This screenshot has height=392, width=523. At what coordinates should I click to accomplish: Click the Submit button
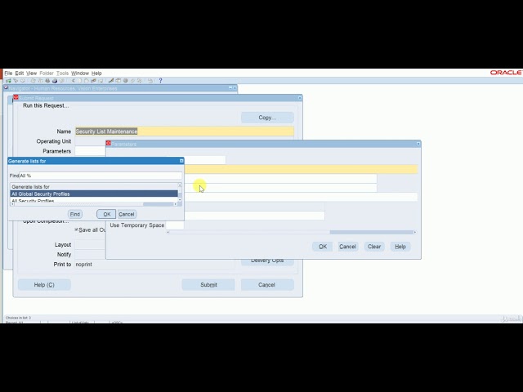208,285
